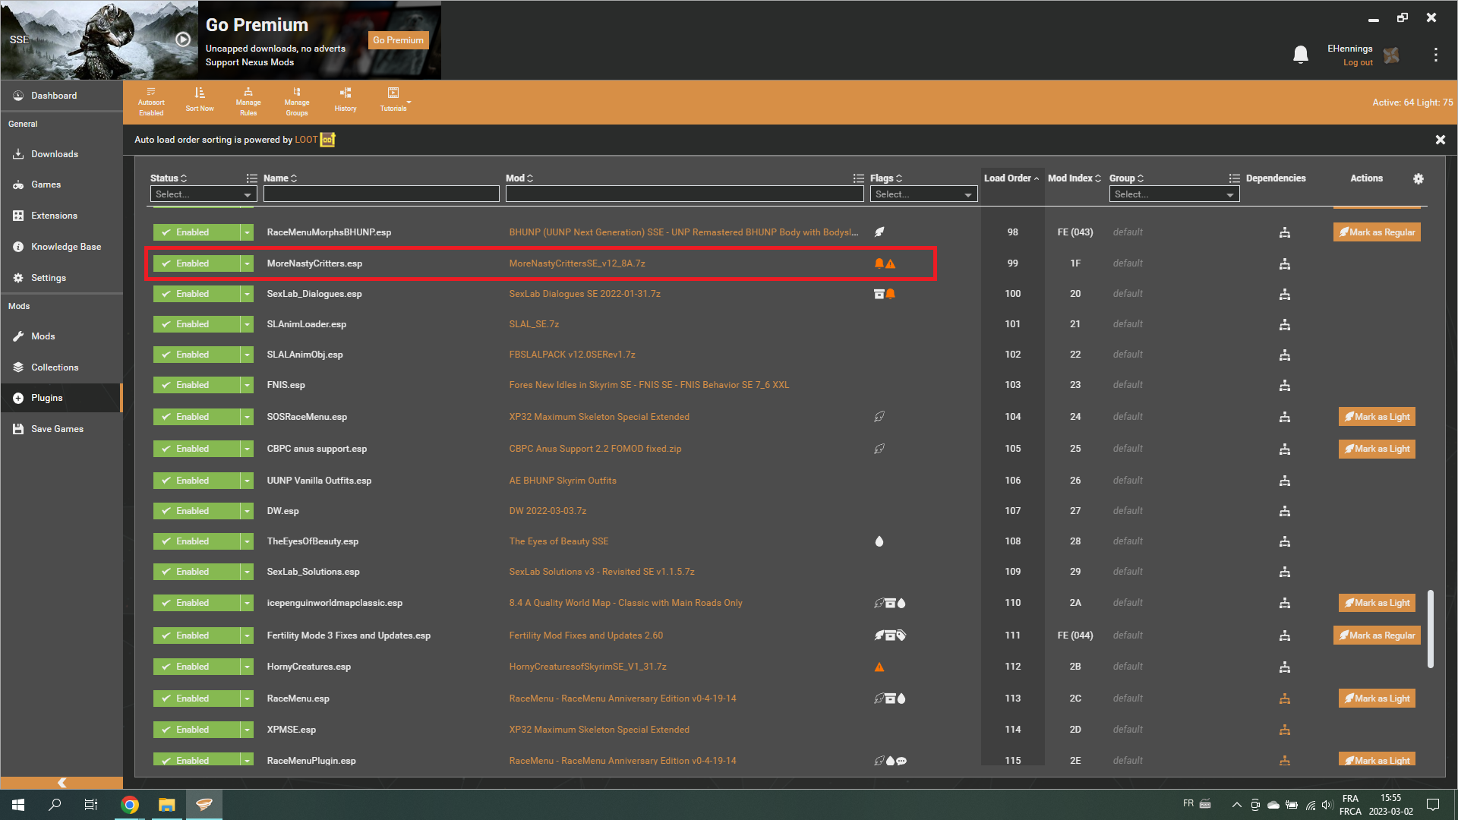Toggle Enabled status for FNIS.esp
Image resolution: width=1458 pixels, height=820 pixels.
(196, 385)
